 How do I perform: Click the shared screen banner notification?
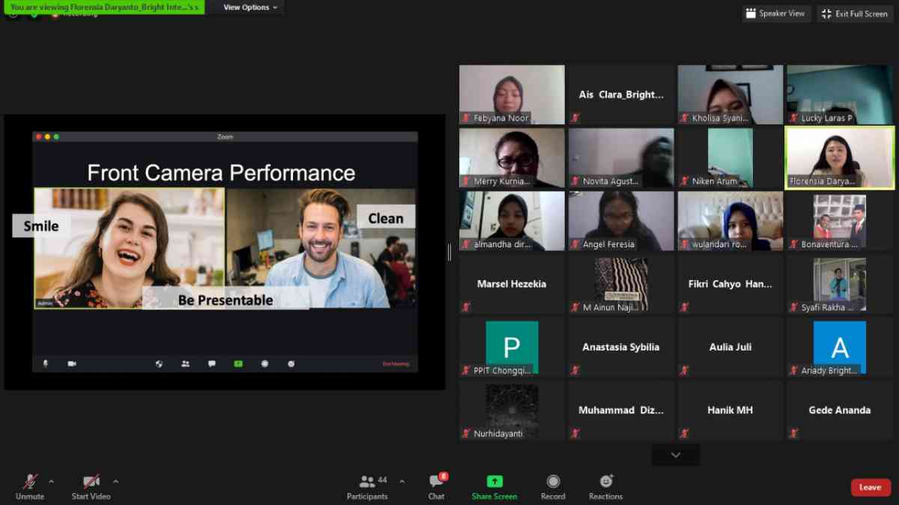104,7
